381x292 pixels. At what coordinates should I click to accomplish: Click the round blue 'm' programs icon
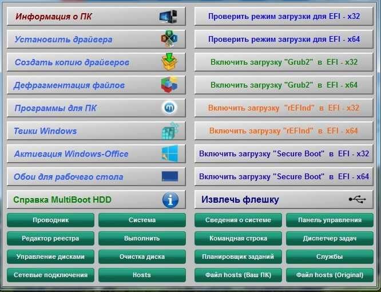tap(169, 108)
